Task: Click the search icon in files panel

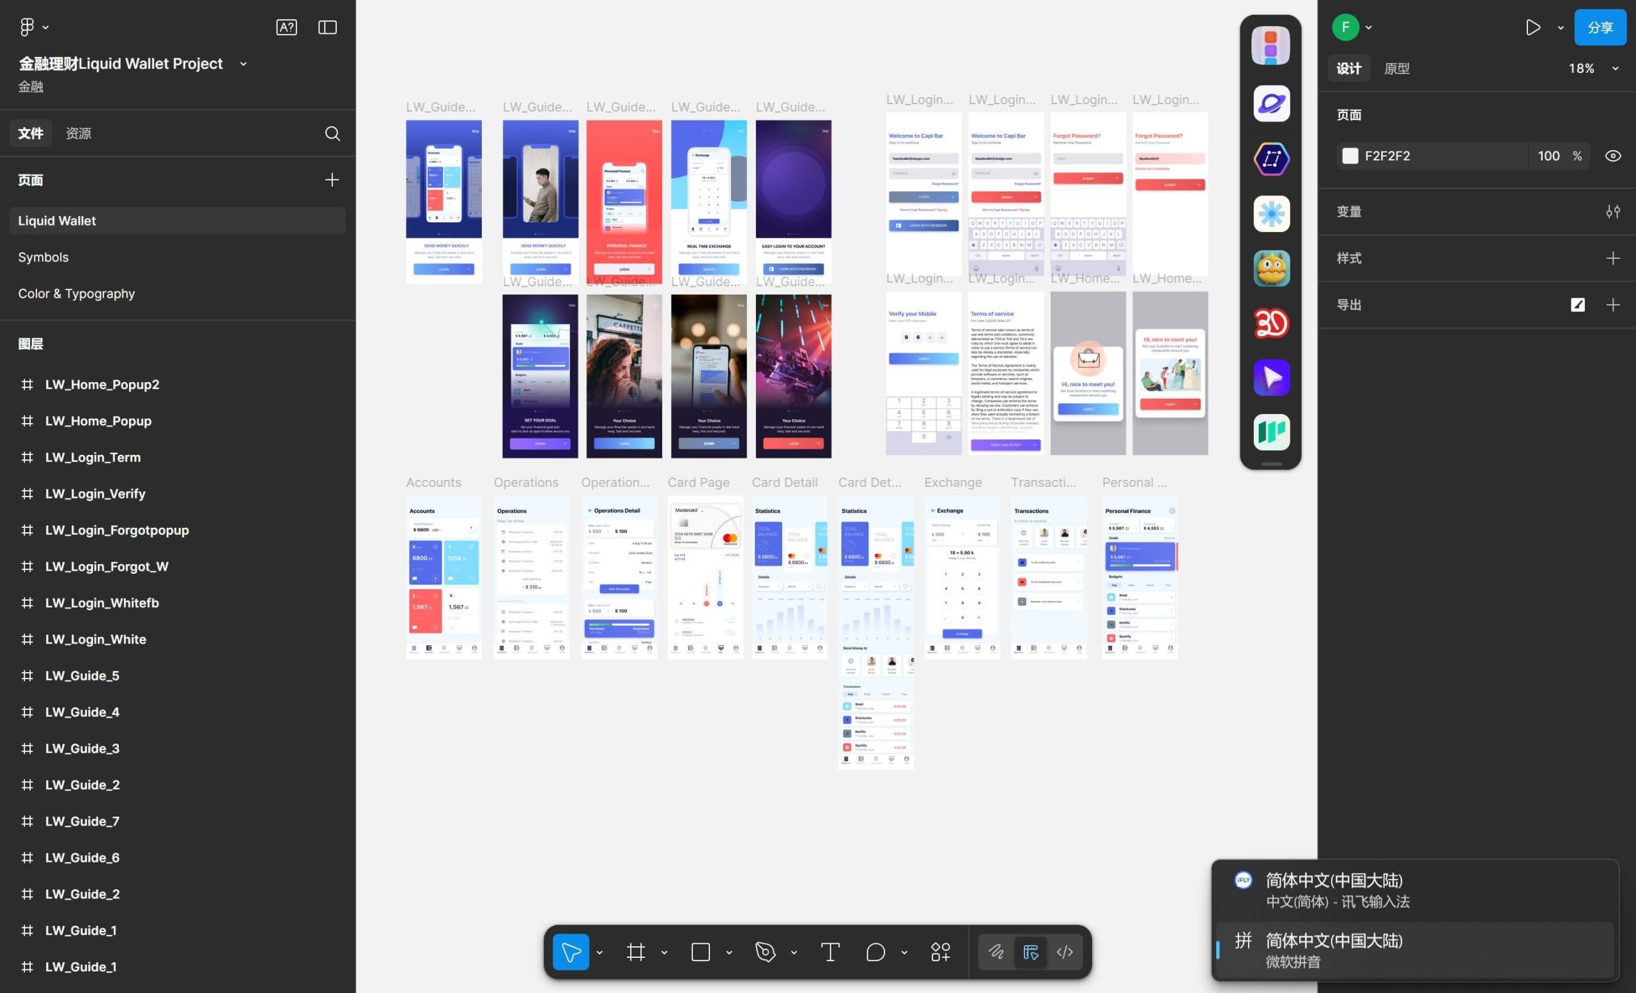Action: pos(333,134)
